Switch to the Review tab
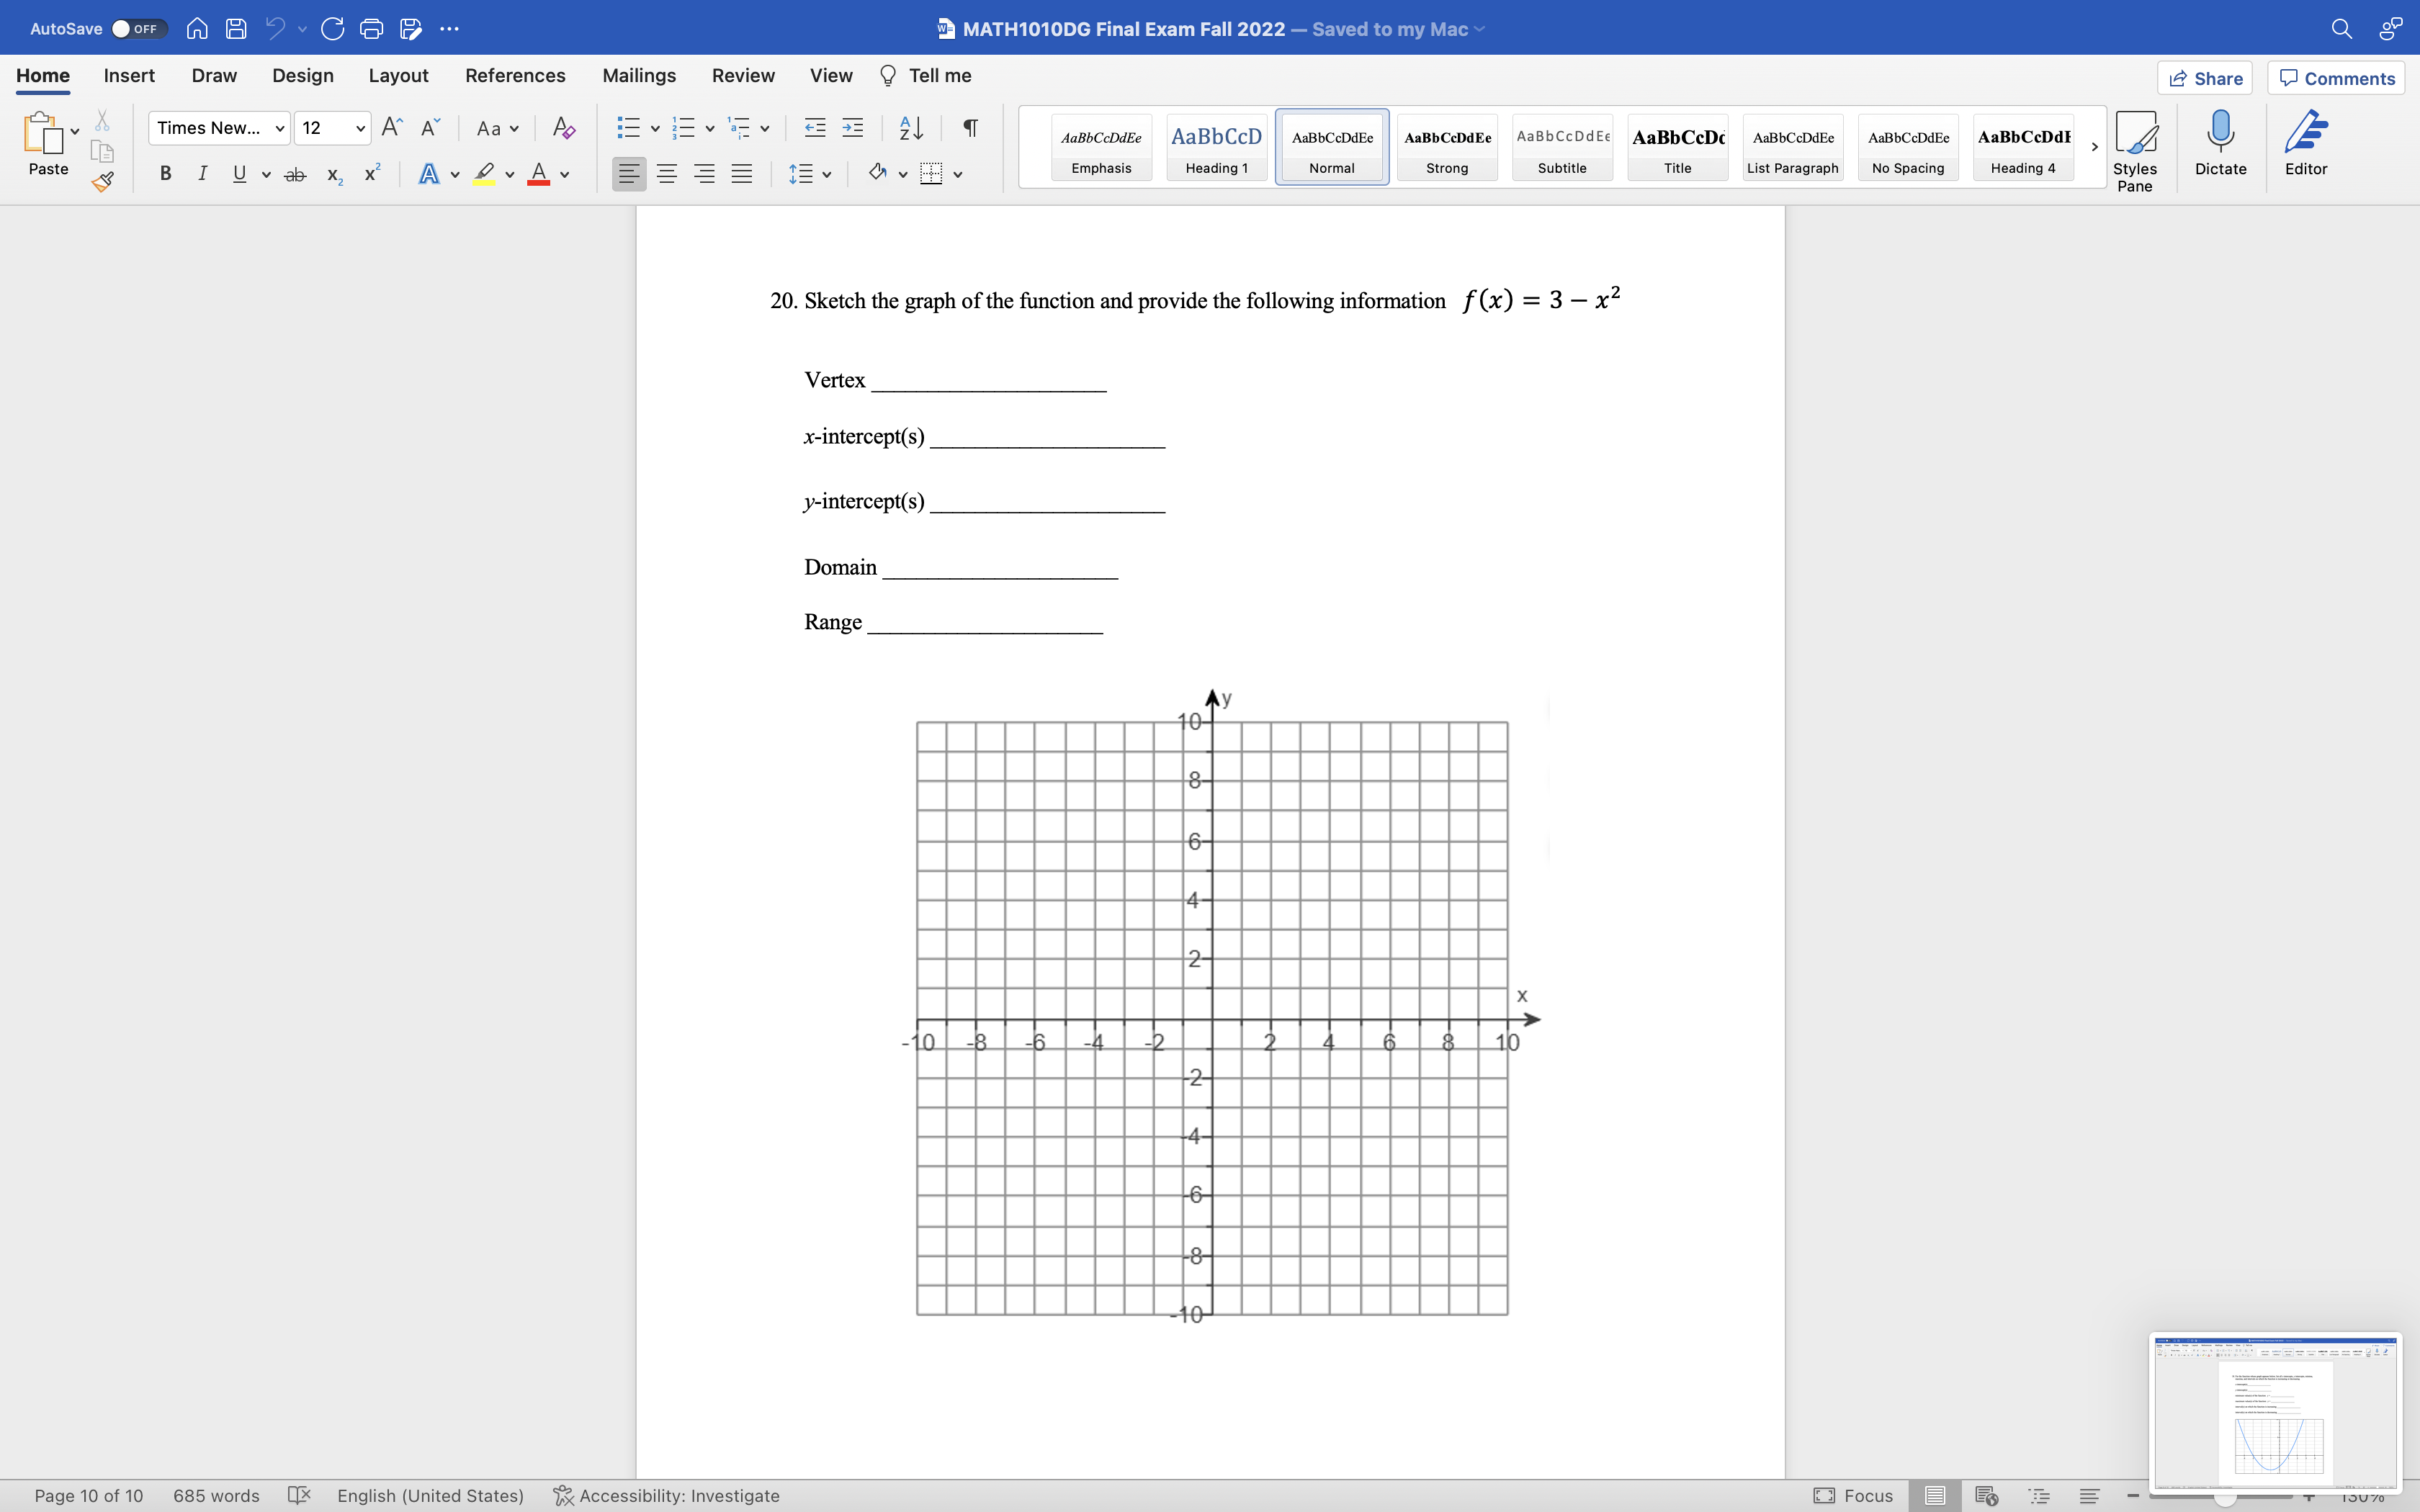The height and width of the screenshot is (1512, 2420). [x=742, y=75]
